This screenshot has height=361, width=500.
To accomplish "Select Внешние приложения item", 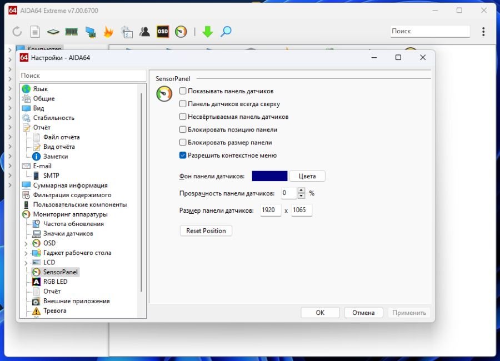I will tap(76, 301).
